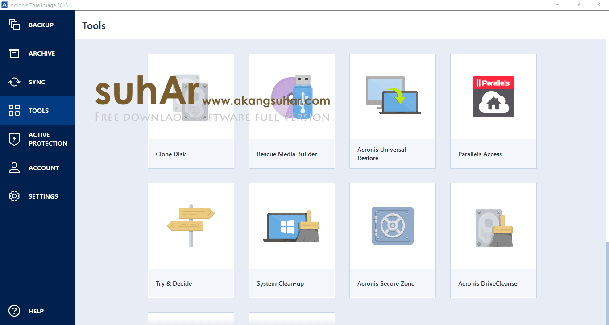Viewport: 609px width, 325px height.
Task: Open the Acronis DriveCleanser label
Action: click(489, 283)
